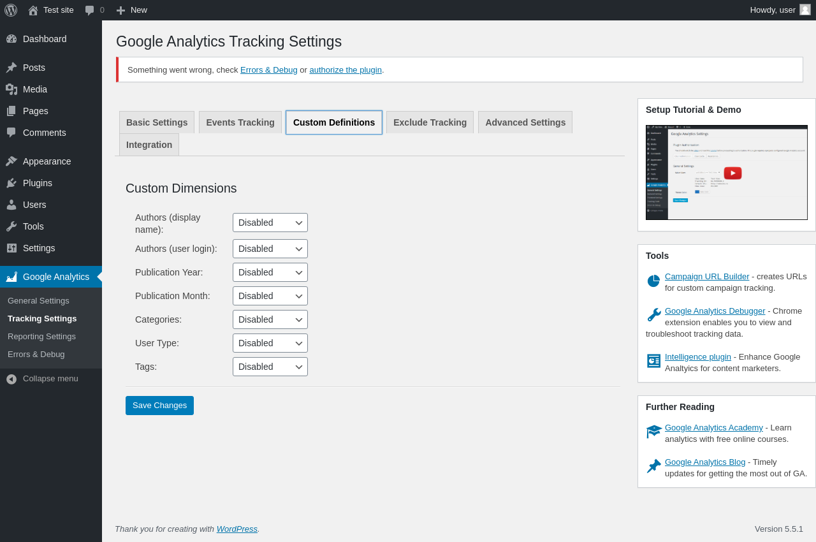Viewport: 816px width, 542px height.
Task: Click the Google Analytics chart icon
Action: 11,277
